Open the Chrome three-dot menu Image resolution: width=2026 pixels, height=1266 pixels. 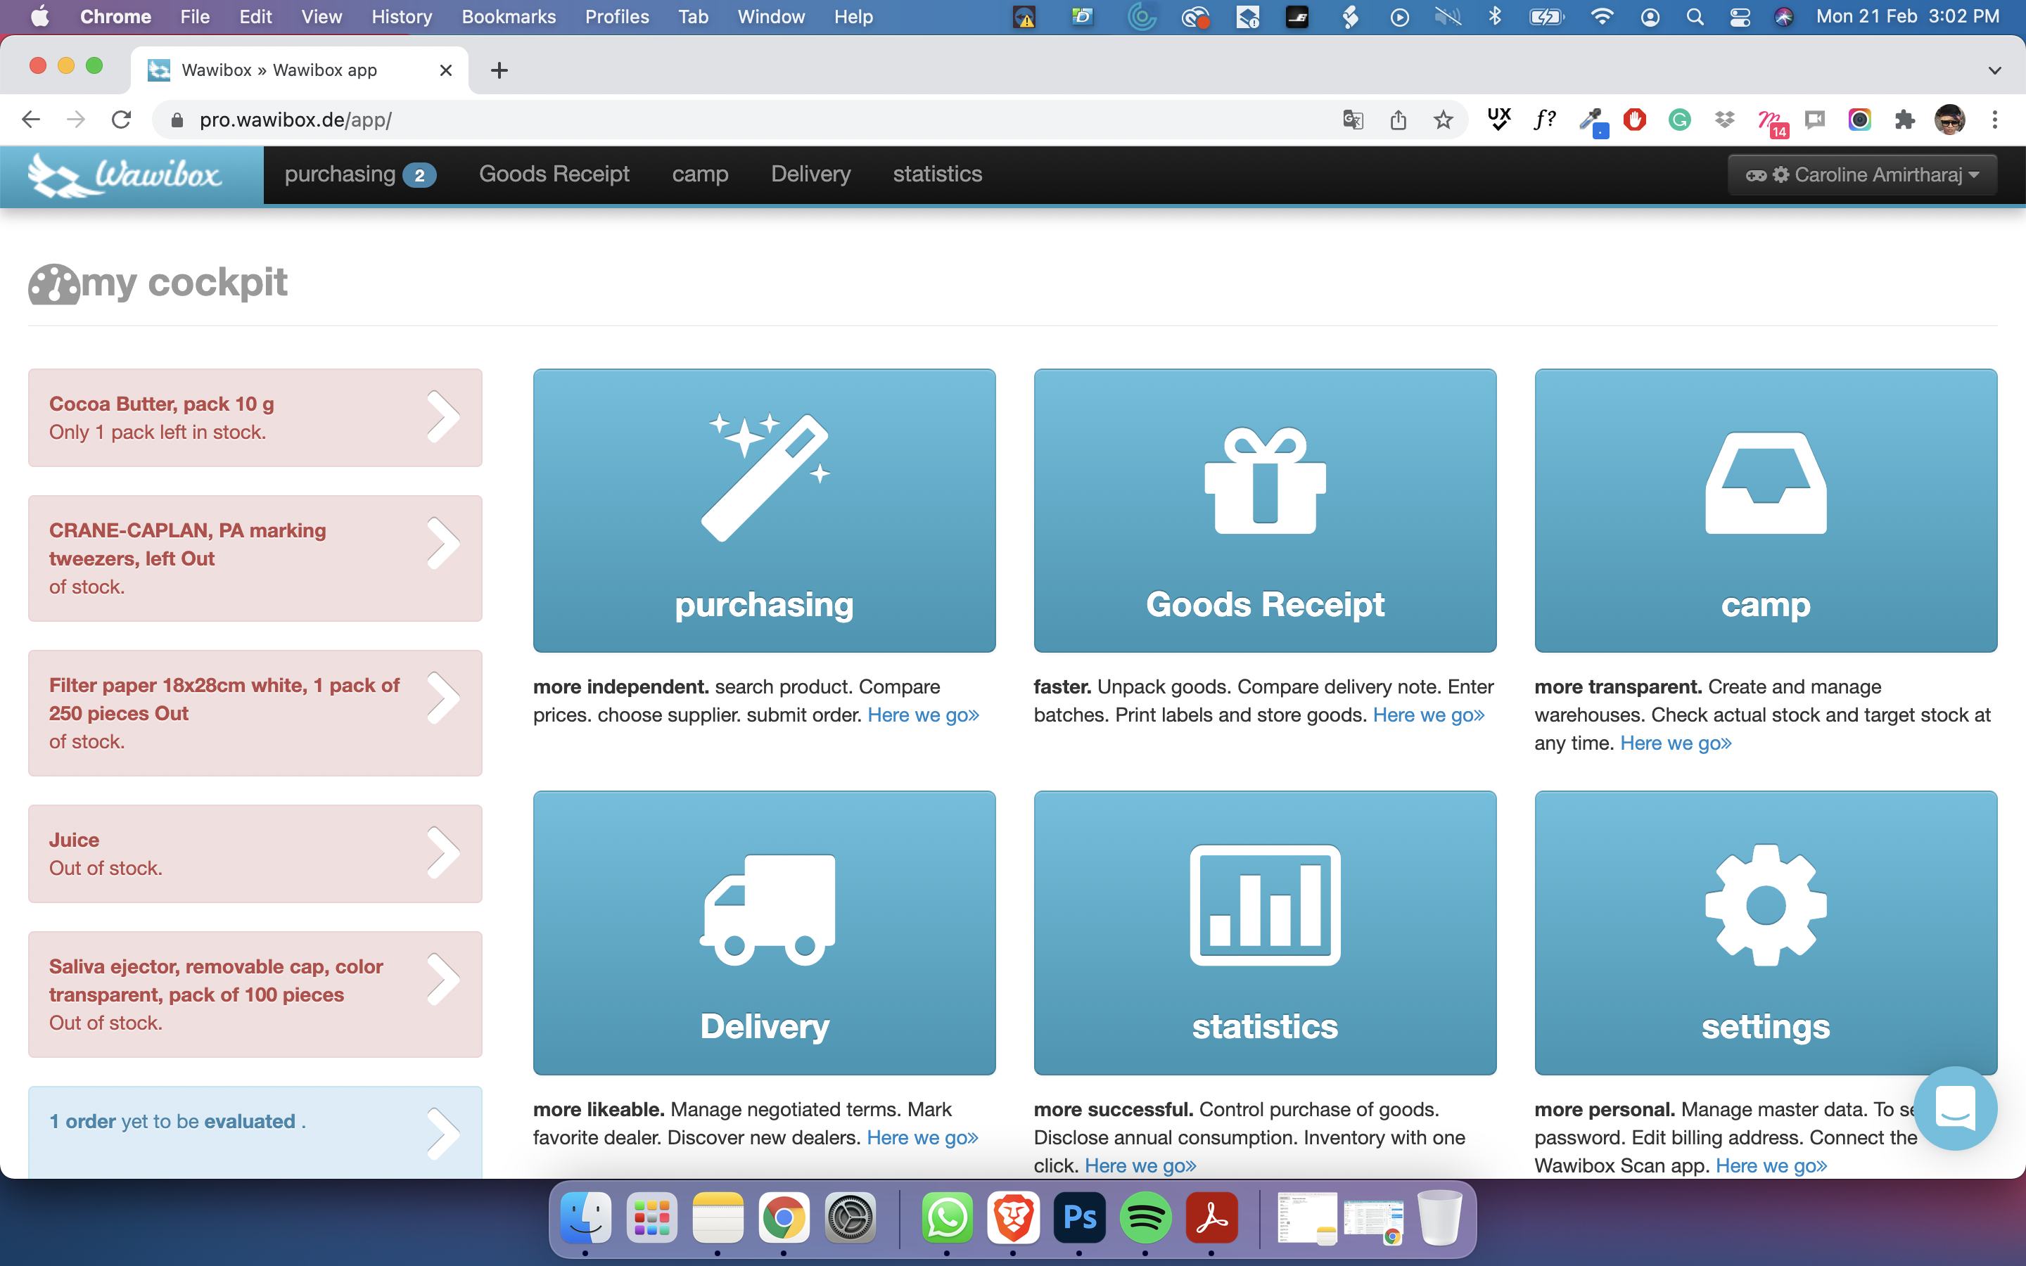pyautogui.click(x=1995, y=120)
